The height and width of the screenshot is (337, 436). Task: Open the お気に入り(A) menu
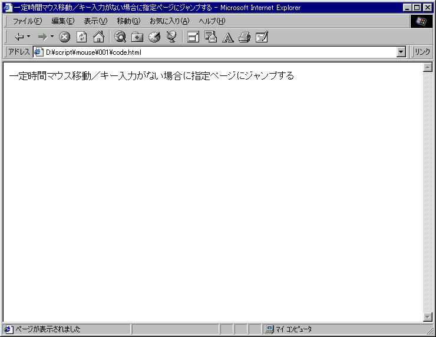click(170, 21)
